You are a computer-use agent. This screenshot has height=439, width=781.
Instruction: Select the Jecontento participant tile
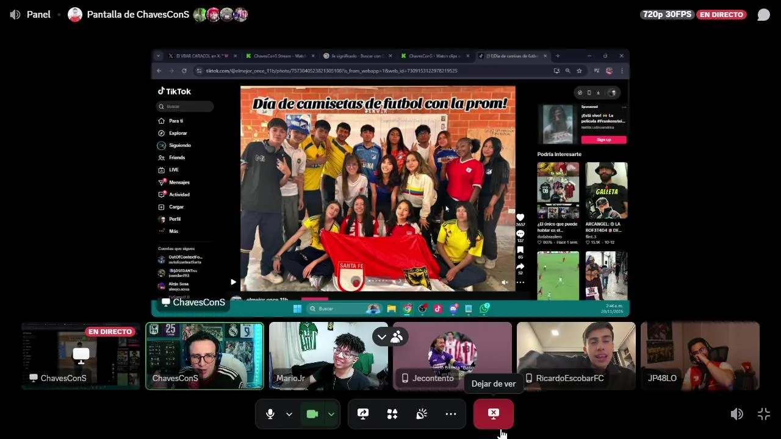click(452, 355)
